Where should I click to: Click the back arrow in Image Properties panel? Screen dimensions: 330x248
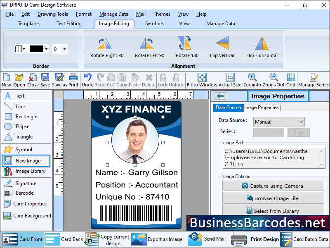(220, 96)
